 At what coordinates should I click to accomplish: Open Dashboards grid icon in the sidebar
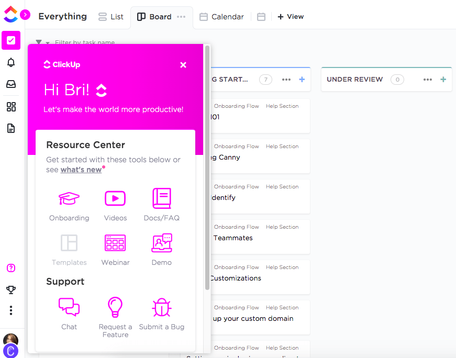pyautogui.click(x=11, y=107)
